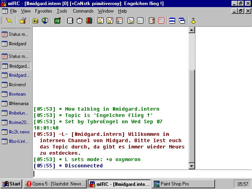This screenshot has height=189, width=252.
Task: Open the Help menu
Action: [122, 11]
